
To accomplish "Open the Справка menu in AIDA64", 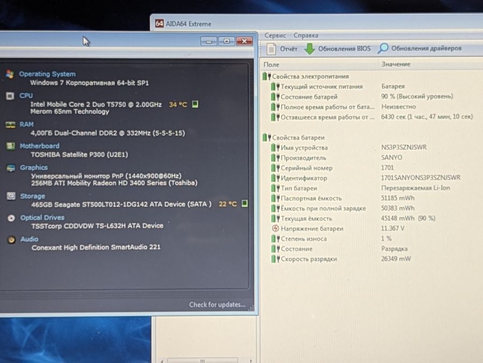I will click(305, 36).
